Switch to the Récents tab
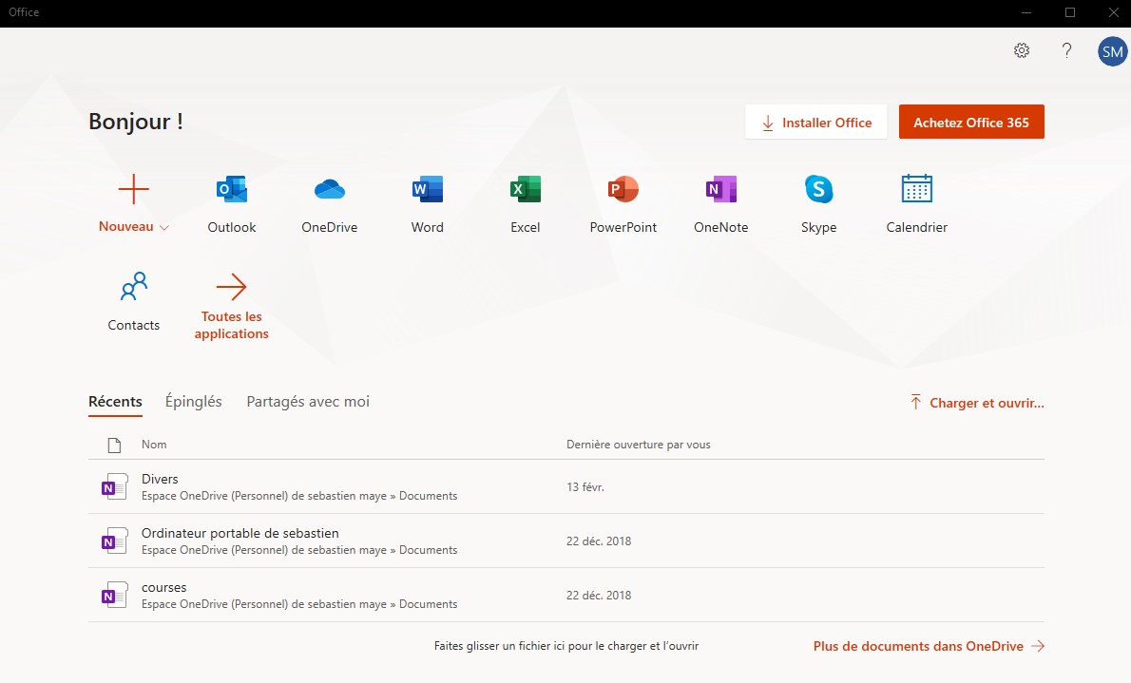1131x683 pixels. (115, 402)
